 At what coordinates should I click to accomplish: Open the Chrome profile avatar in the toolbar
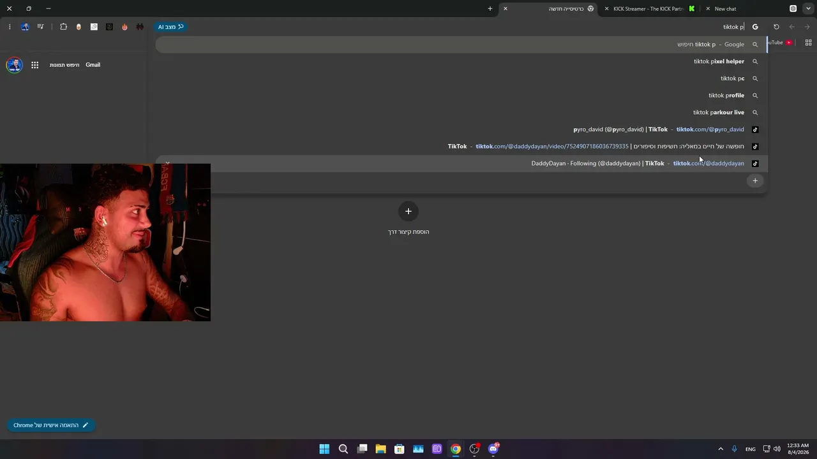click(25, 27)
